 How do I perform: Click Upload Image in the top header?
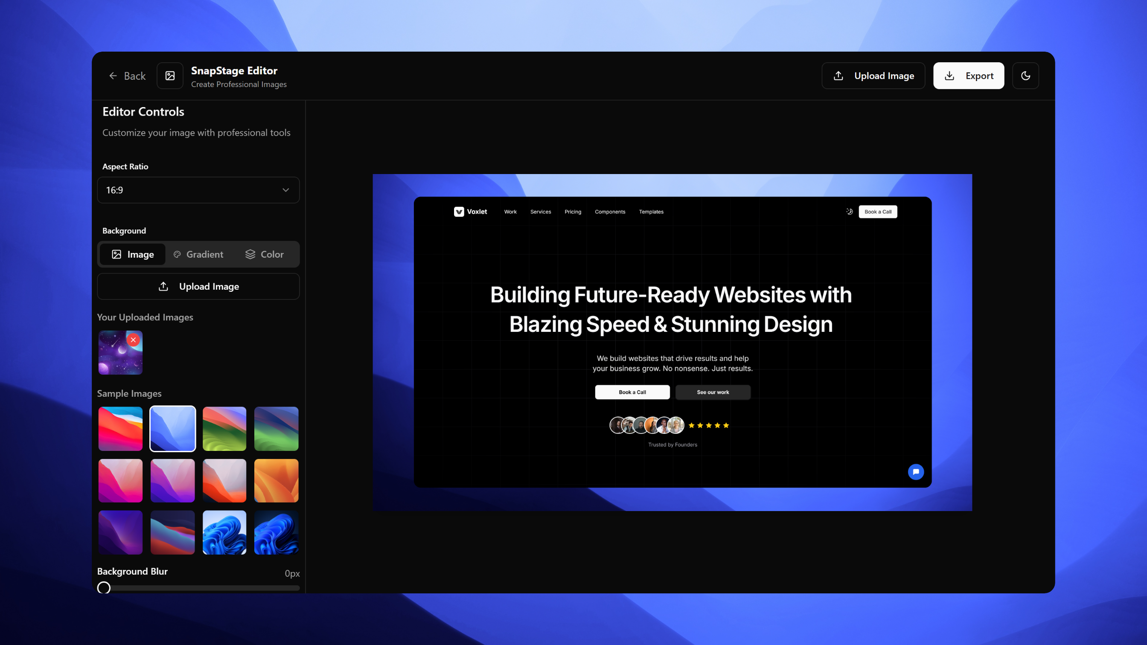click(x=873, y=76)
